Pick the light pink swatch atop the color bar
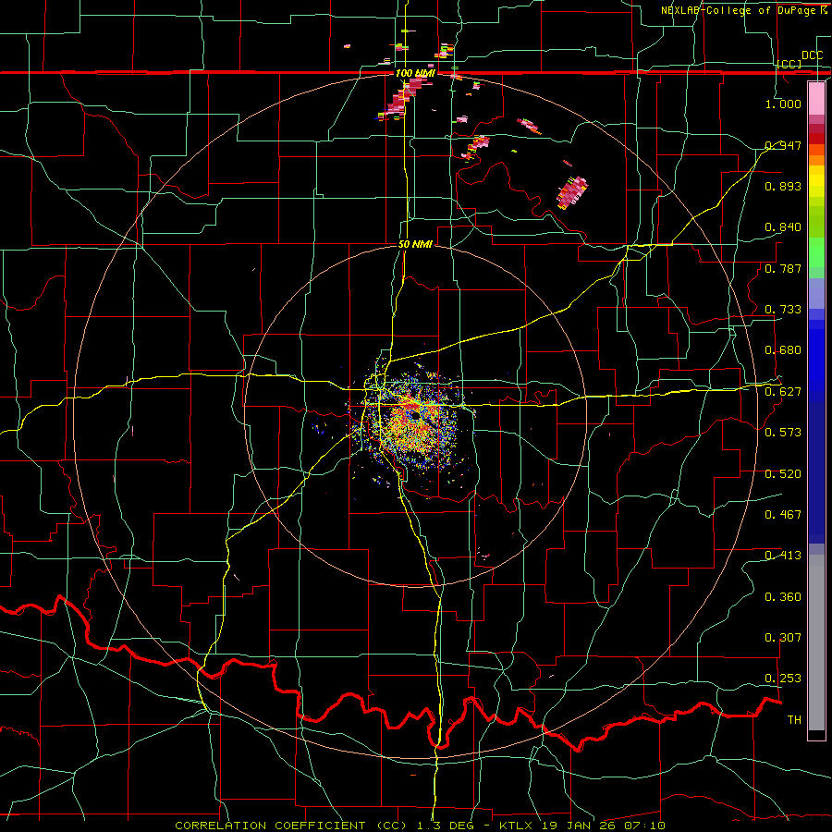This screenshot has width=832, height=832. click(x=816, y=98)
